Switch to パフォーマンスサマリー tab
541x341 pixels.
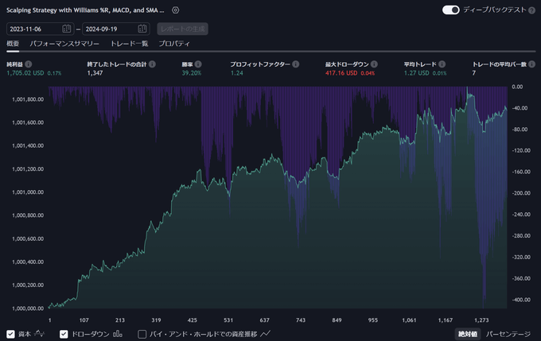64,44
